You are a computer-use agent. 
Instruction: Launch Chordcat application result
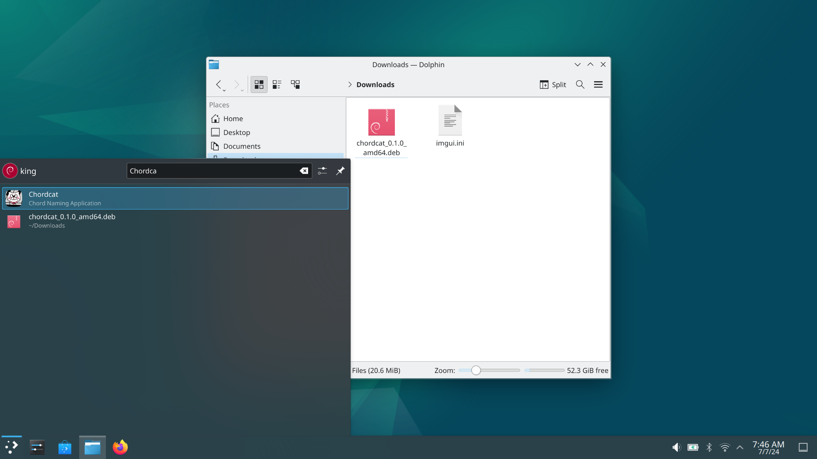pyautogui.click(x=175, y=198)
